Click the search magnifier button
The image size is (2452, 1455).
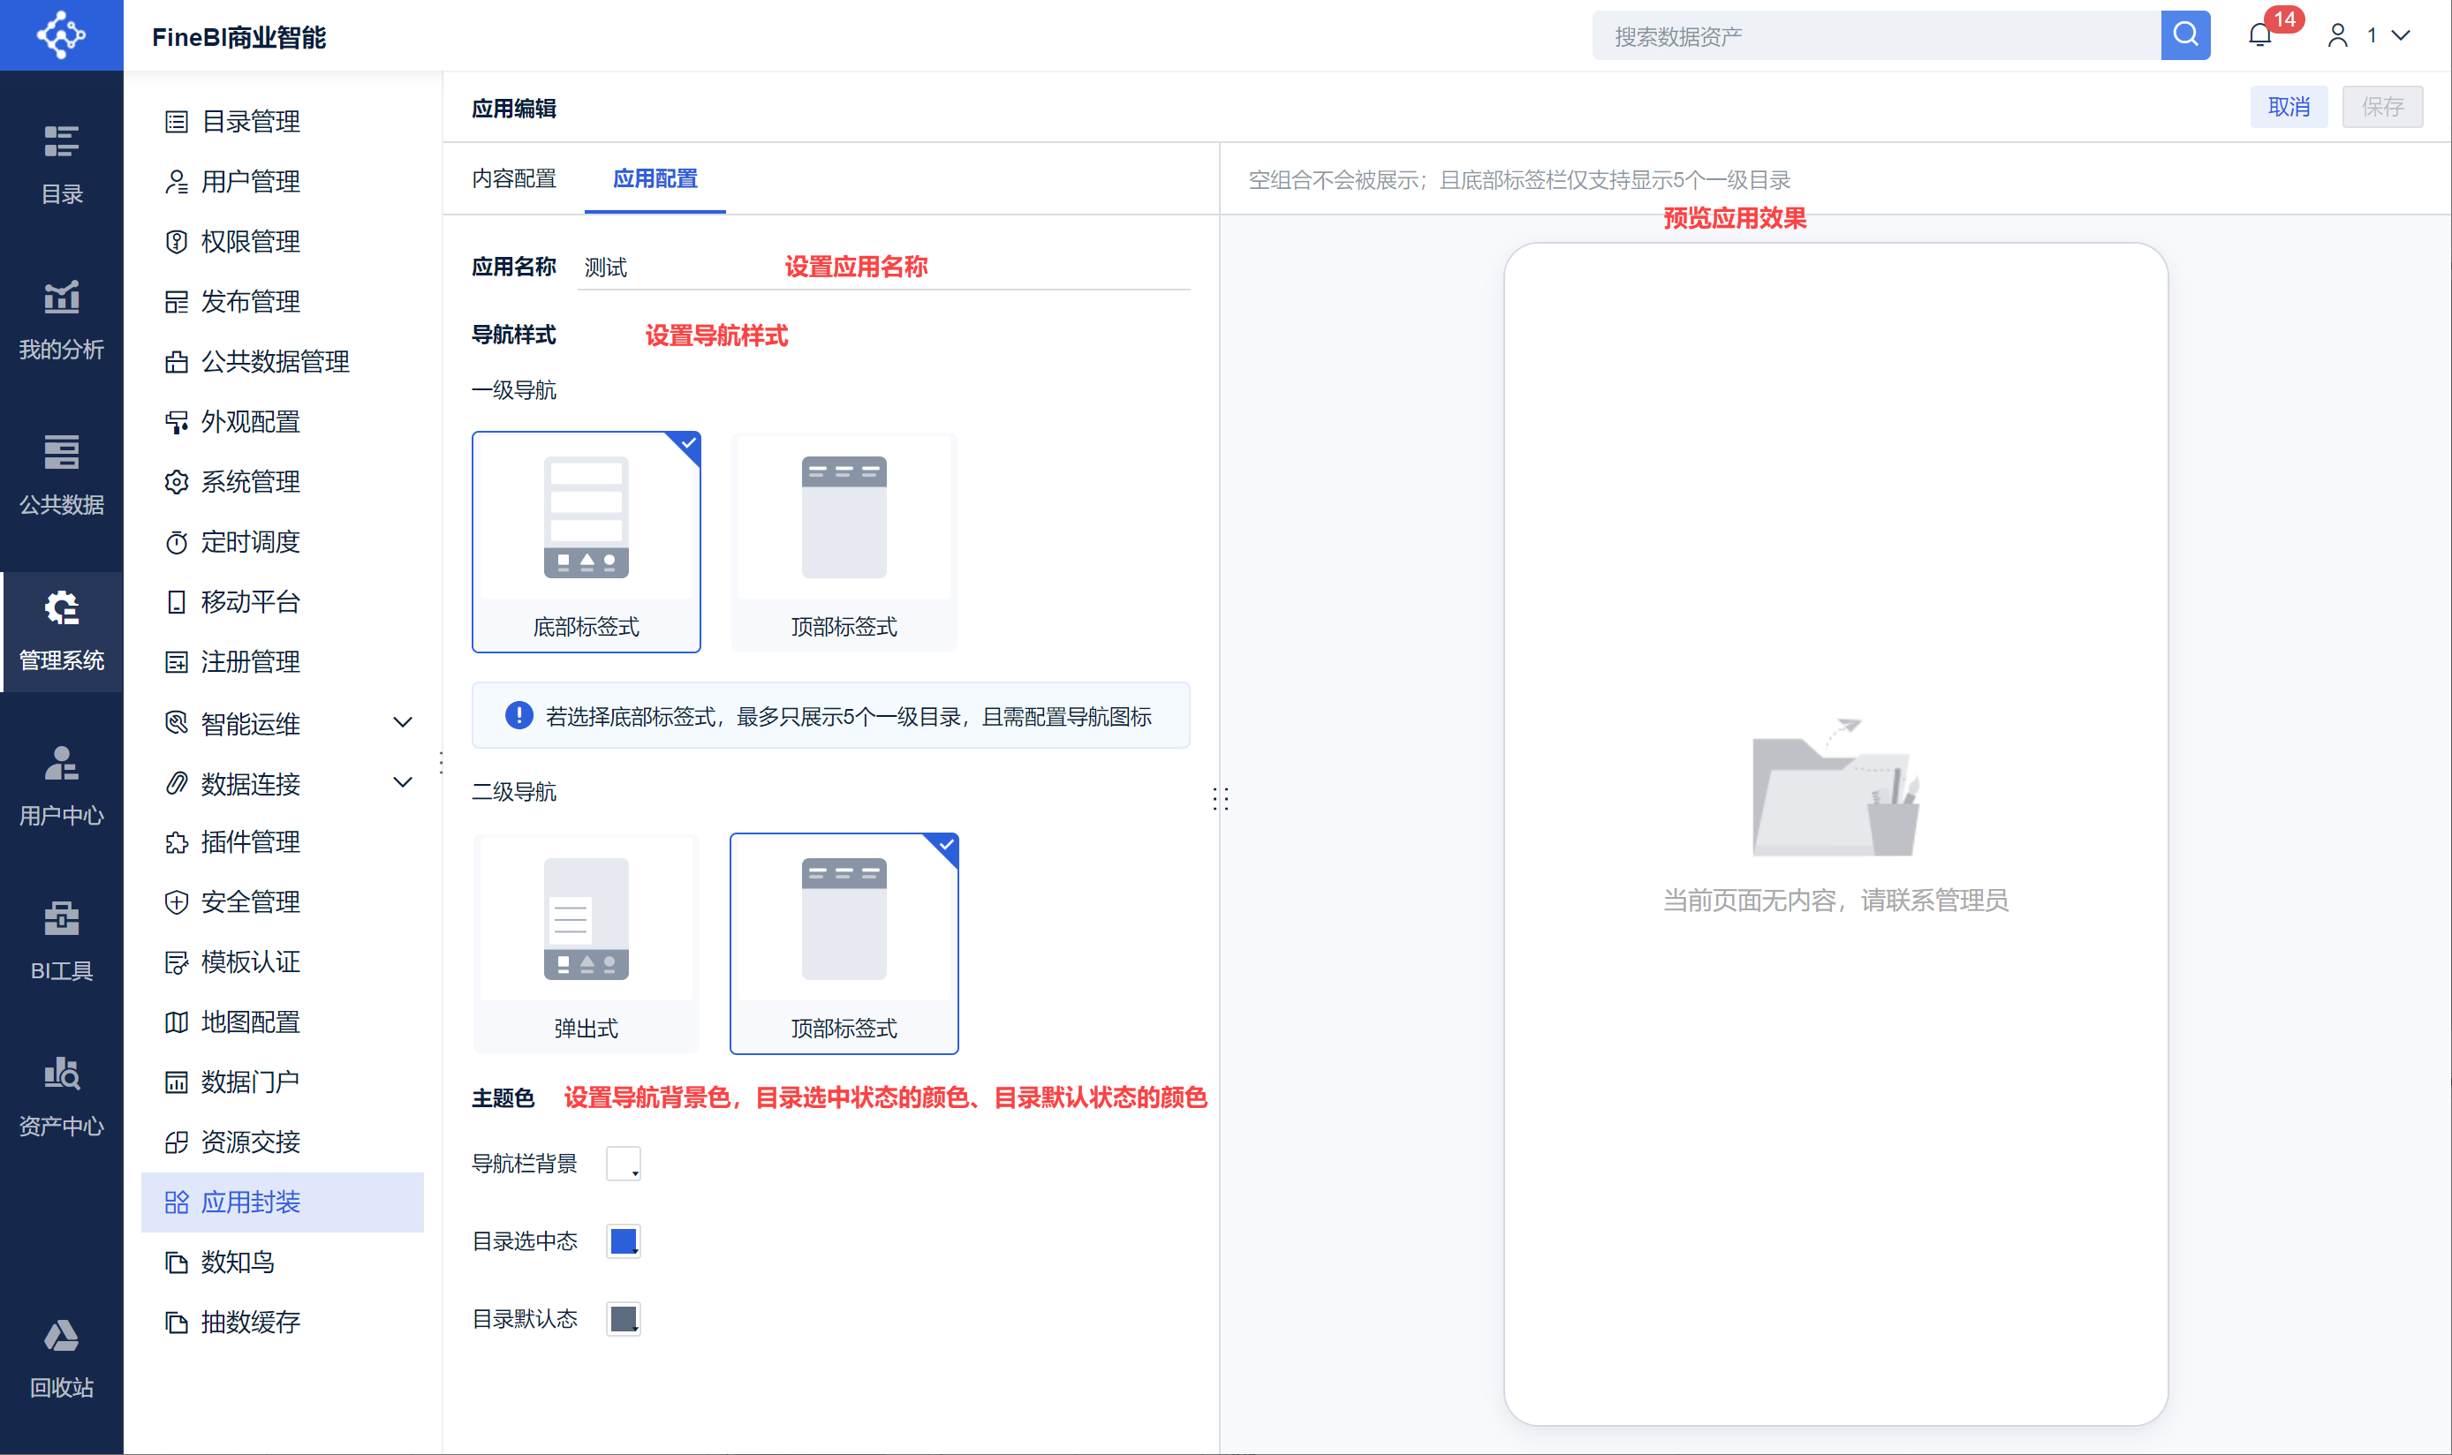click(x=2184, y=35)
